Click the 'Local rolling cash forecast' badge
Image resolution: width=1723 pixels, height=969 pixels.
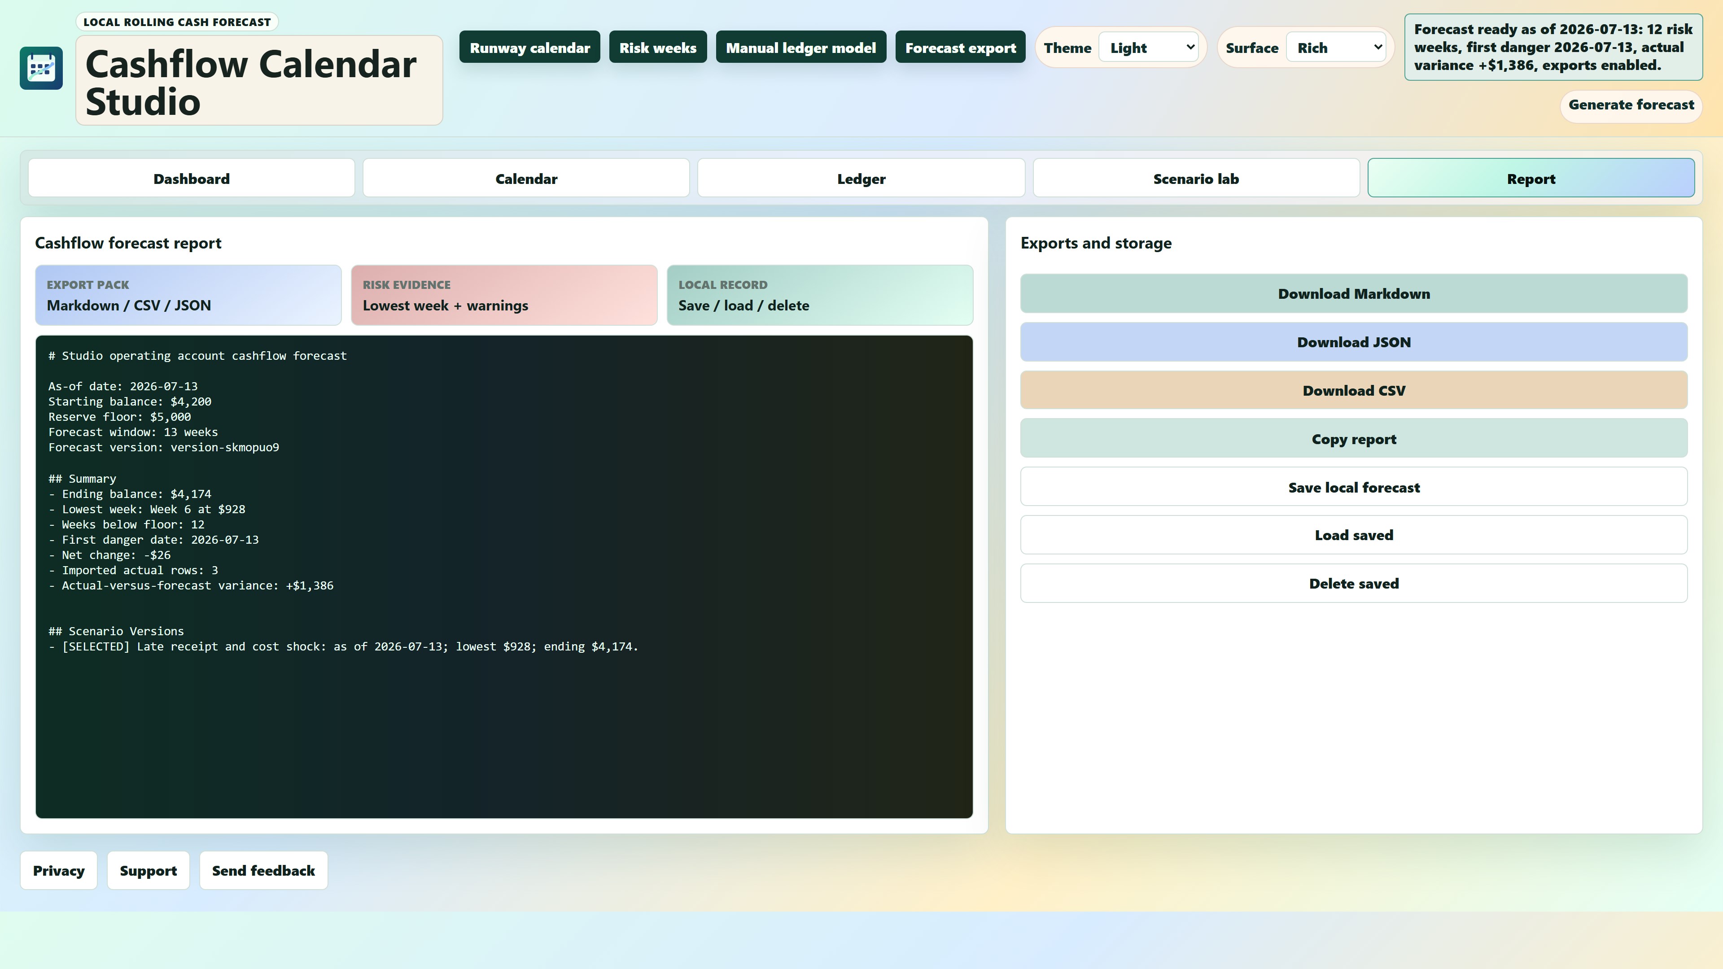177,22
